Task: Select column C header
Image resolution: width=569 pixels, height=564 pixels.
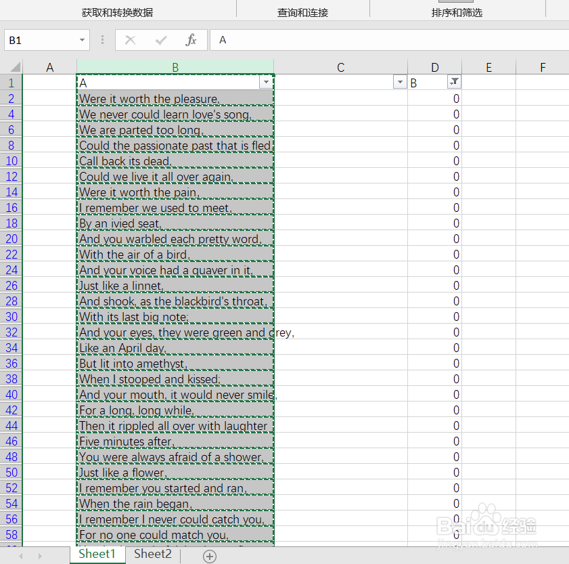Action: point(340,67)
